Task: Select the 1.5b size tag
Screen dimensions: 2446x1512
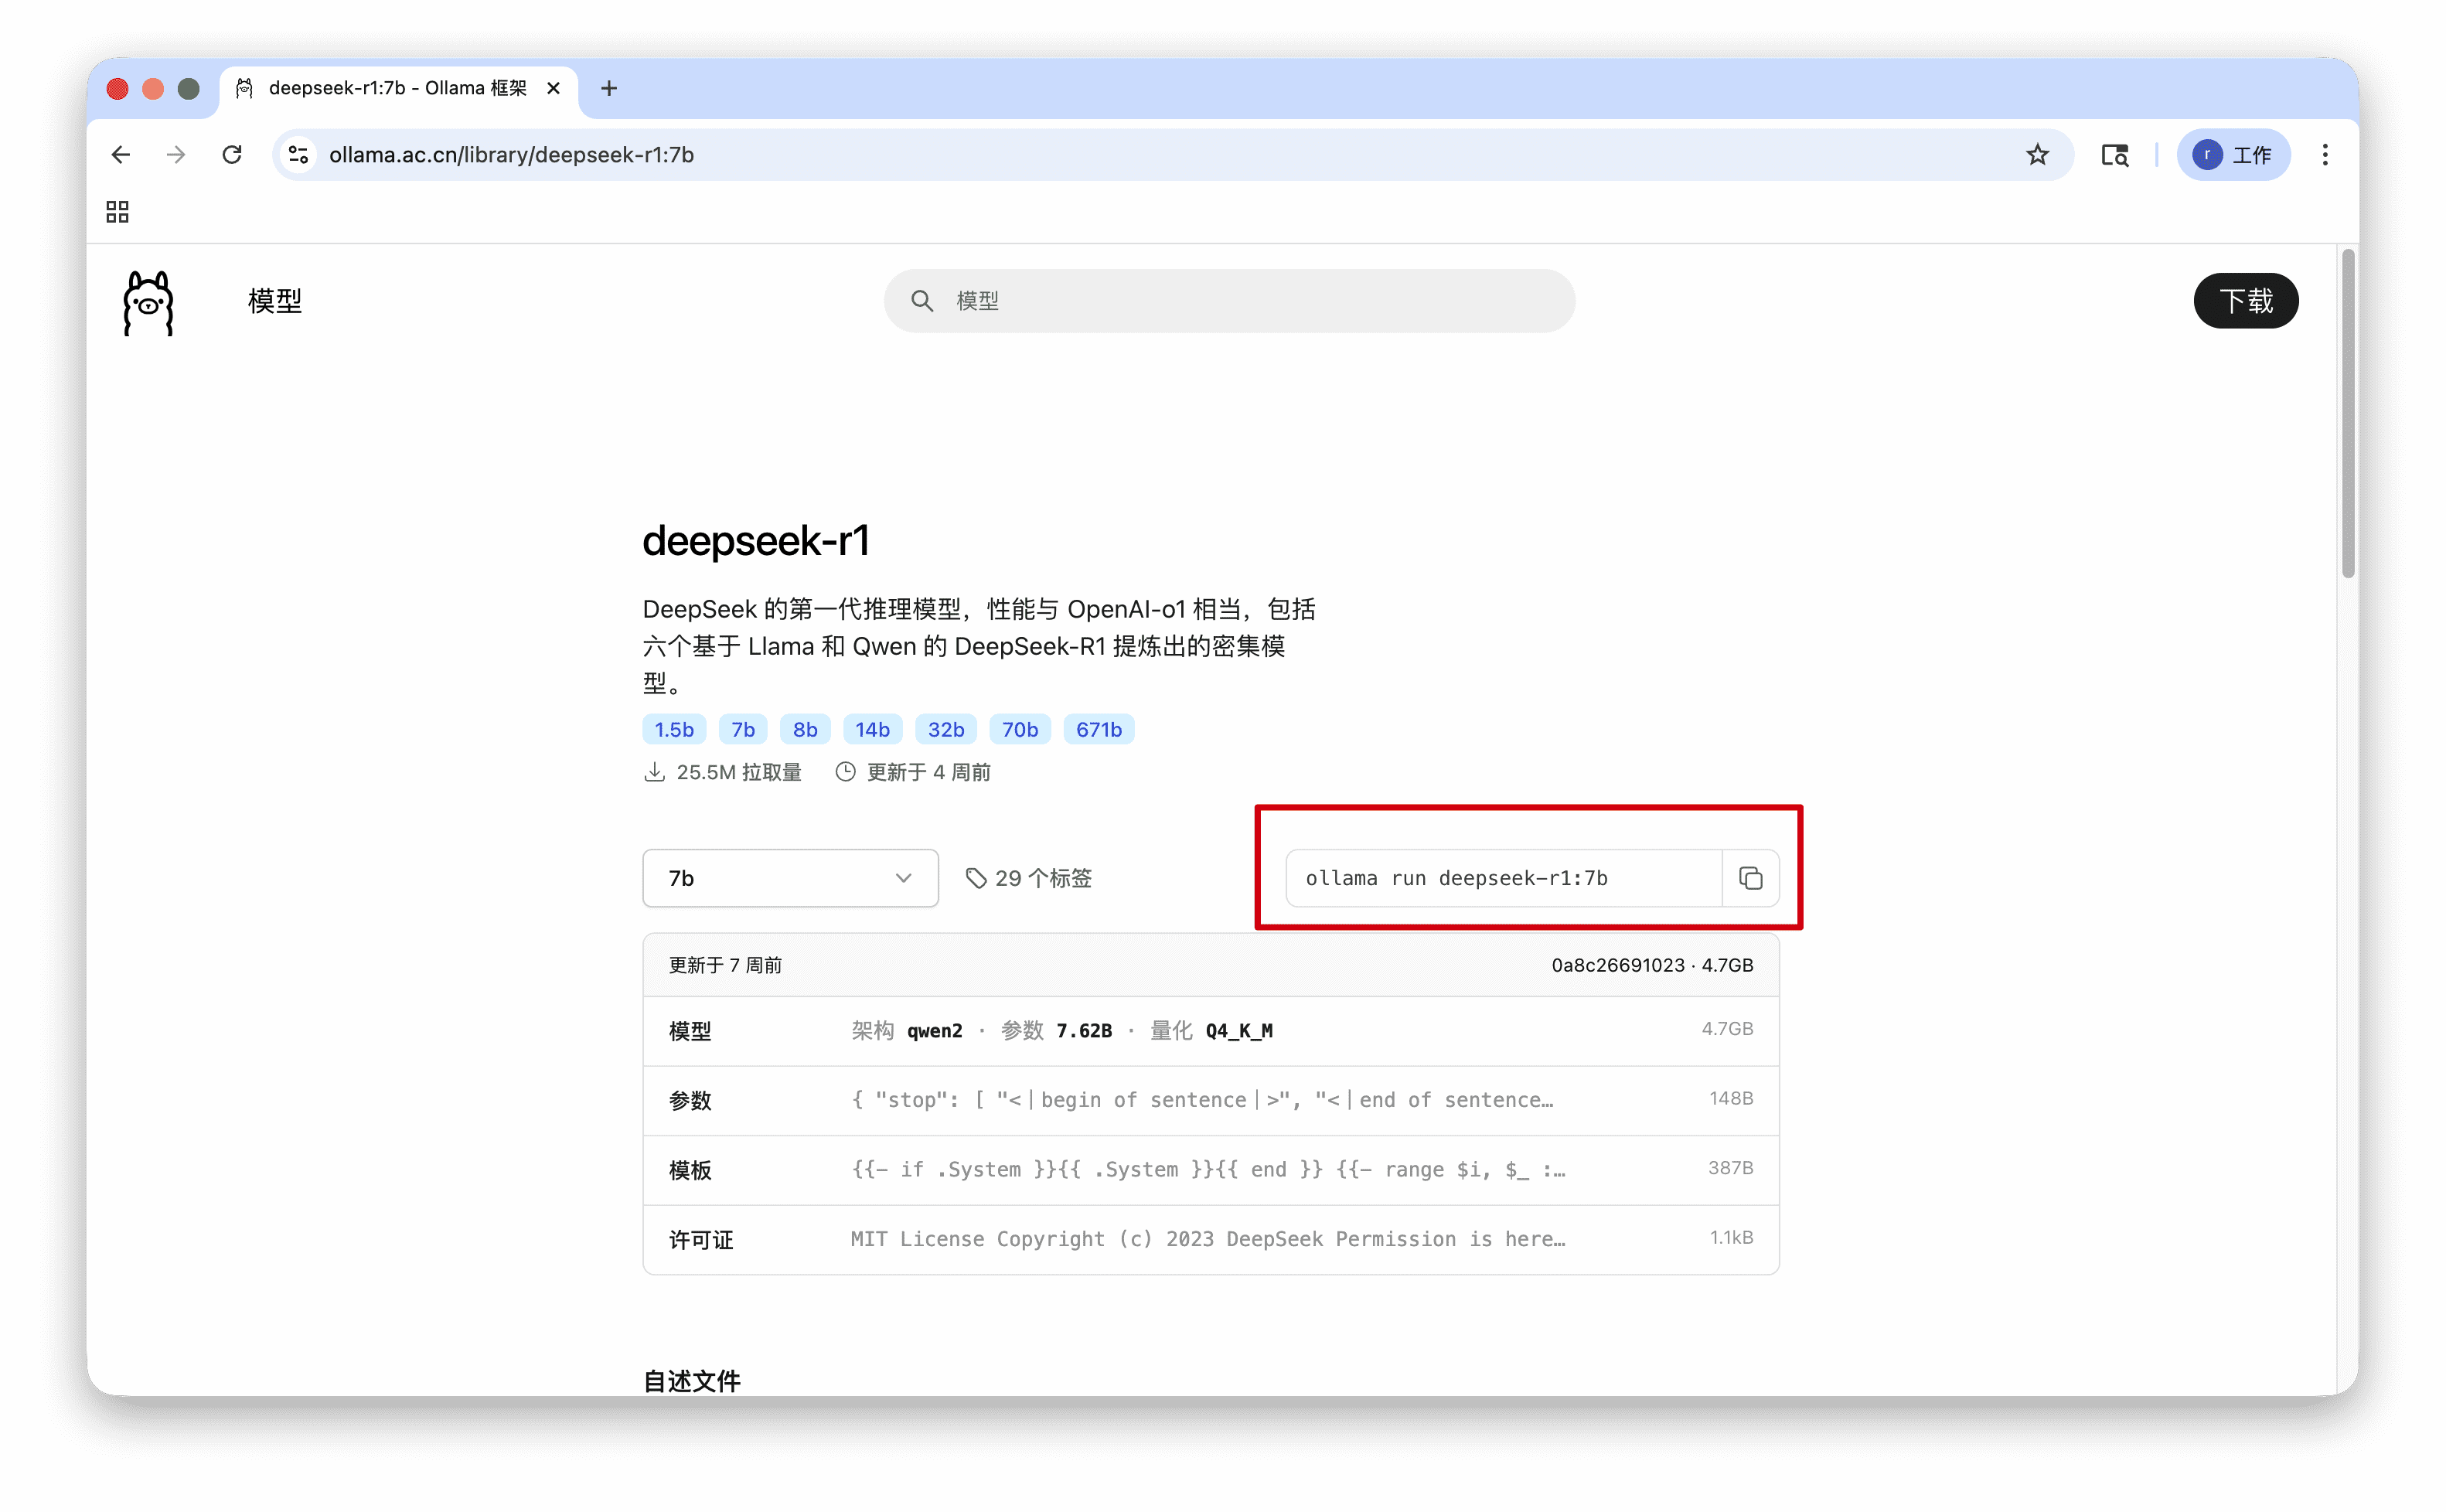Action: point(674,730)
